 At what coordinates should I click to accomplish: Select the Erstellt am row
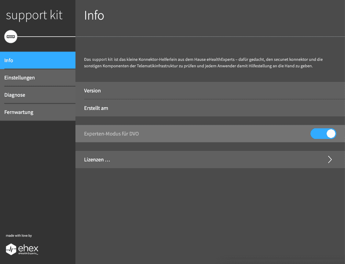210,108
